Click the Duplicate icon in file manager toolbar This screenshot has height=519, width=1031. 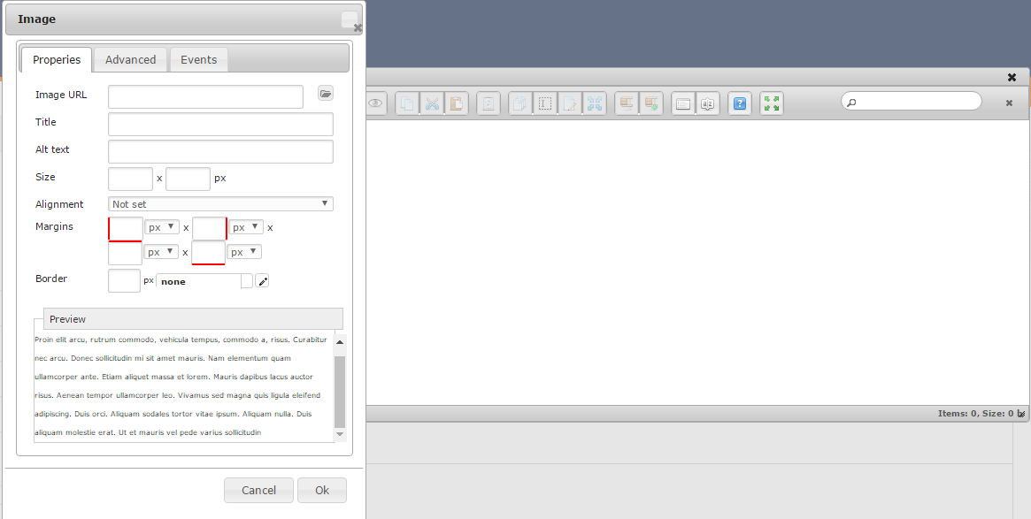point(520,103)
